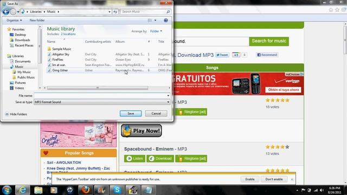This screenshot has width=347, height=195.
Task: Click the Cancel button
Action: (156, 113)
